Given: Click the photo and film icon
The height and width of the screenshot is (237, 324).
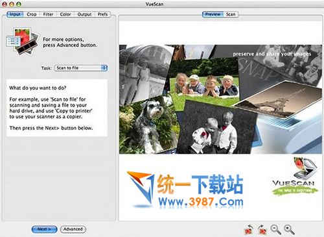Looking at the screenshot, I should coord(23,42).
